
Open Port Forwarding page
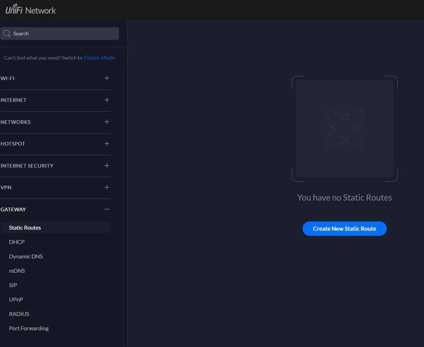click(x=29, y=329)
